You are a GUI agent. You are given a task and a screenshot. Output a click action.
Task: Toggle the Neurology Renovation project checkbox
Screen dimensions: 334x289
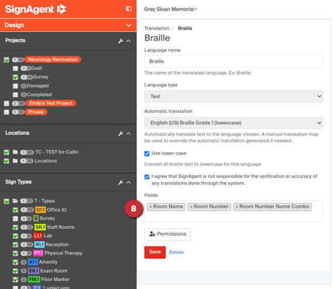[x=6, y=60]
